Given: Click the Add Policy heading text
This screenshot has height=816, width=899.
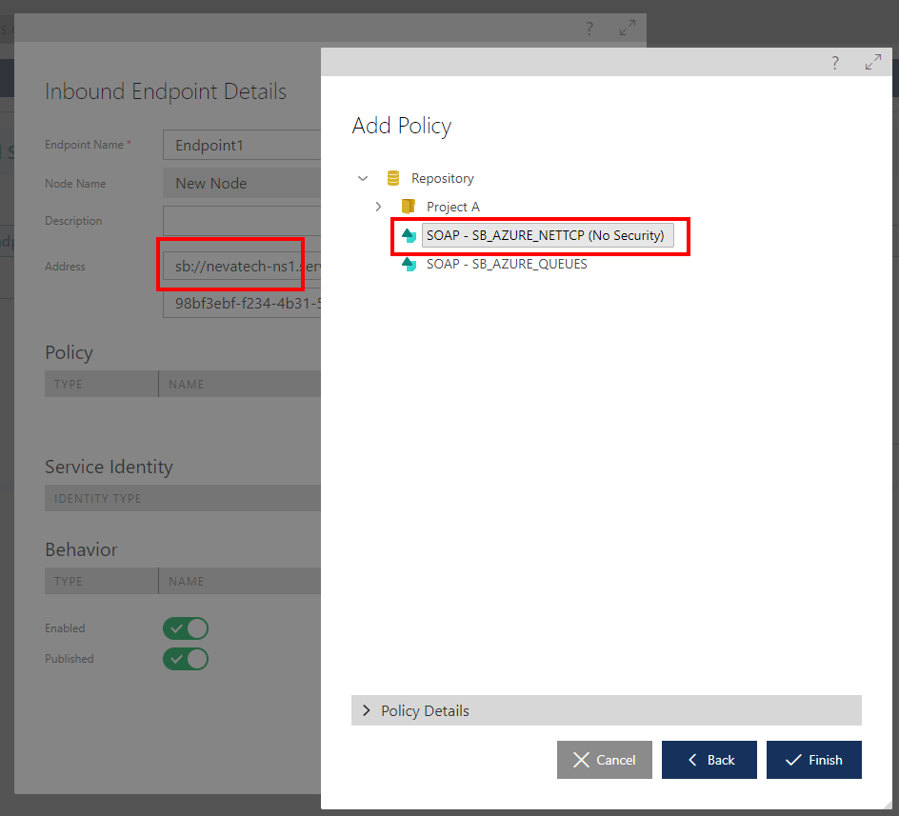Looking at the screenshot, I should point(401,126).
